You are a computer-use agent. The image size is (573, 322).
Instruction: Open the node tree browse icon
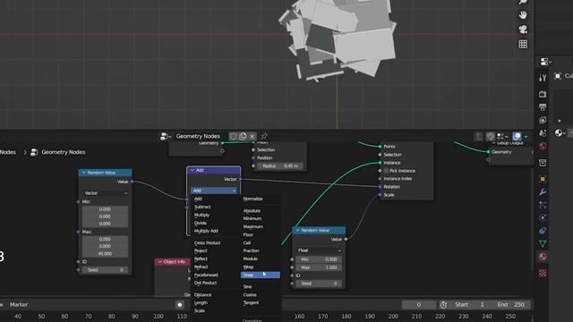pyautogui.click(x=165, y=136)
